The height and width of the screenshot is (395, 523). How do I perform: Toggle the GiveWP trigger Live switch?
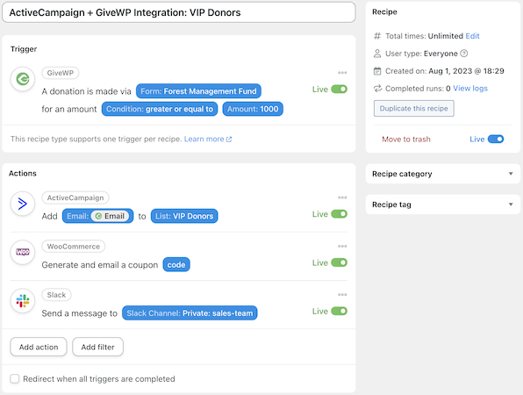340,89
